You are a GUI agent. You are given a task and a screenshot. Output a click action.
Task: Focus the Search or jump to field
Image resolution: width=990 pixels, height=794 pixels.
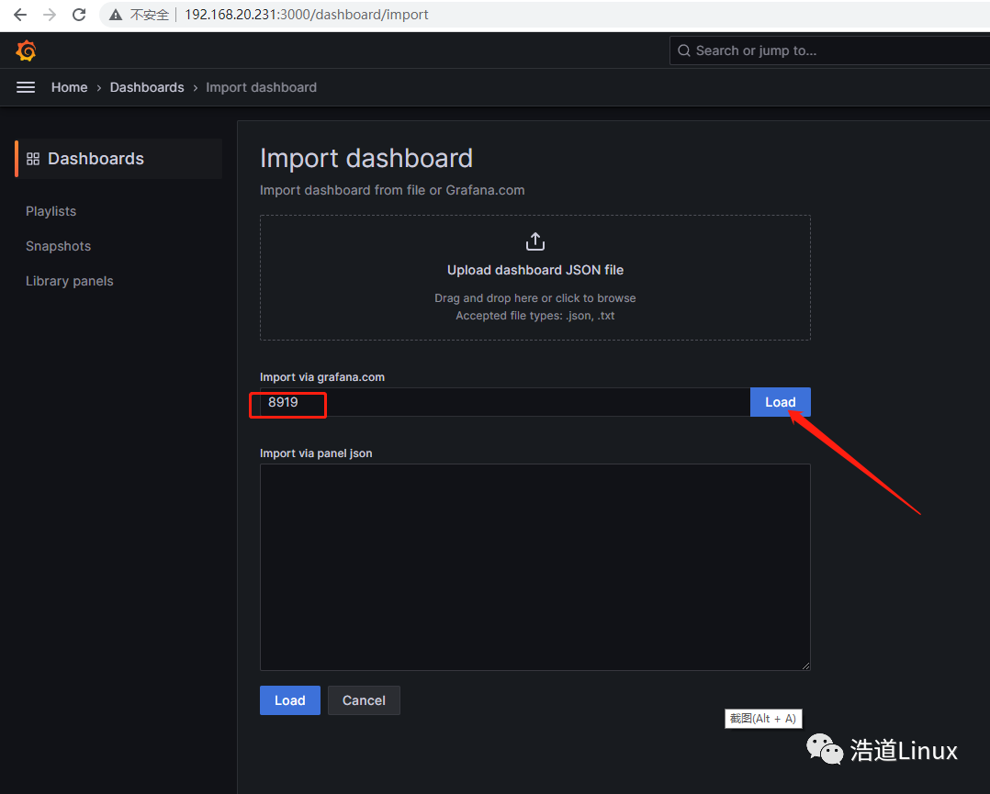tap(829, 50)
